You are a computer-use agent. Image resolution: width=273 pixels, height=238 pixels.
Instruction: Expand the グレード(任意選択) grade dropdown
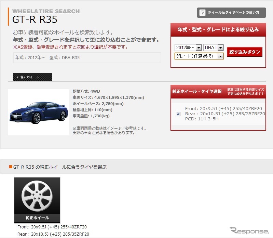199,56
